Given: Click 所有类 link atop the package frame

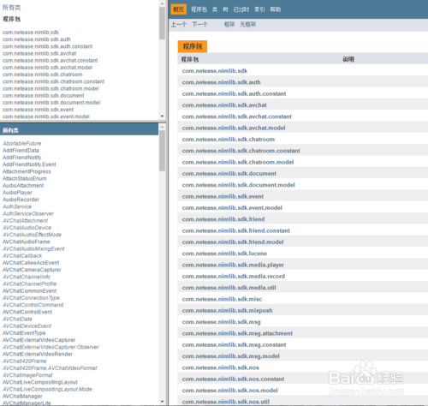Looking at the screenshot, I should tap(11, 8).
